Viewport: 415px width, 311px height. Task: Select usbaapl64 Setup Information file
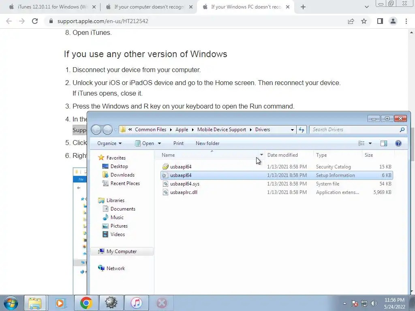pos(276,175)
